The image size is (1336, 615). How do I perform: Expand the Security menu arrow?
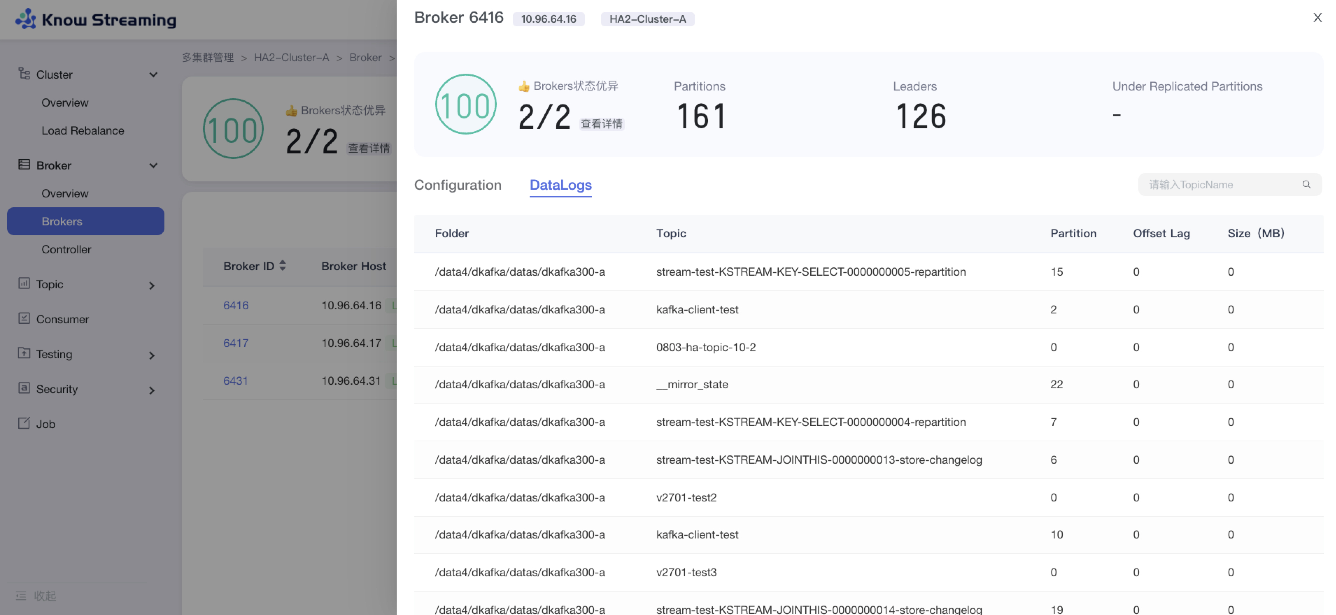[x=151, y=390]
